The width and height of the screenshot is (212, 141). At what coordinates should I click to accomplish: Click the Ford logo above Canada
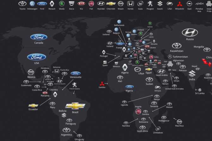[x=39, y=37]
